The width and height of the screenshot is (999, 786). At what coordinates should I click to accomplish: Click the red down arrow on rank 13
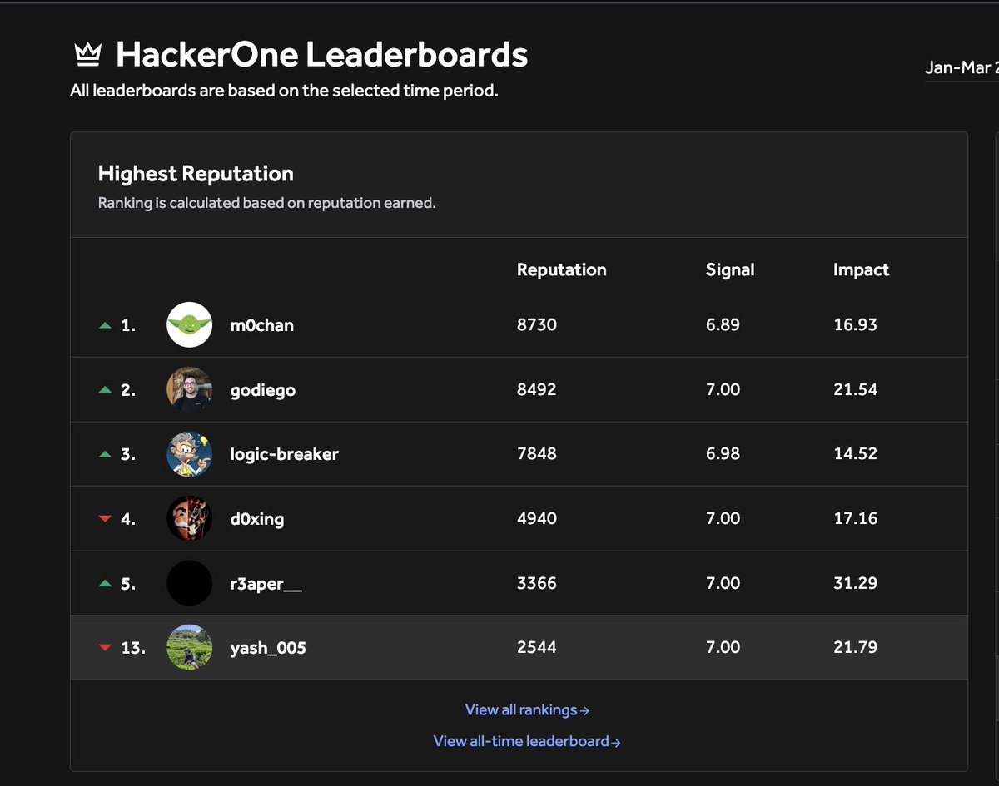105,647
